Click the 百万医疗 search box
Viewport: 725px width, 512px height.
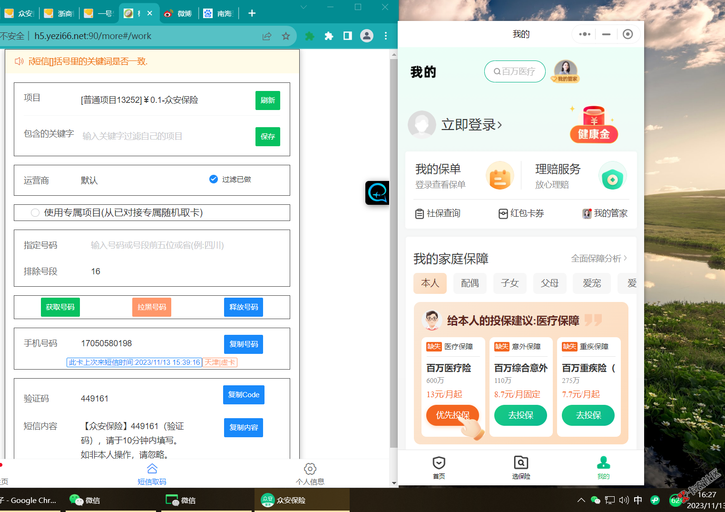515,71
